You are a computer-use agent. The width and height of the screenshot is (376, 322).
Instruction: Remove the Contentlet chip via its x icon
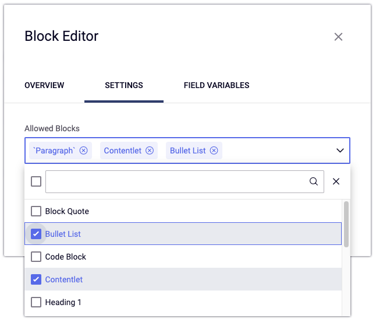tap(150, 150)
